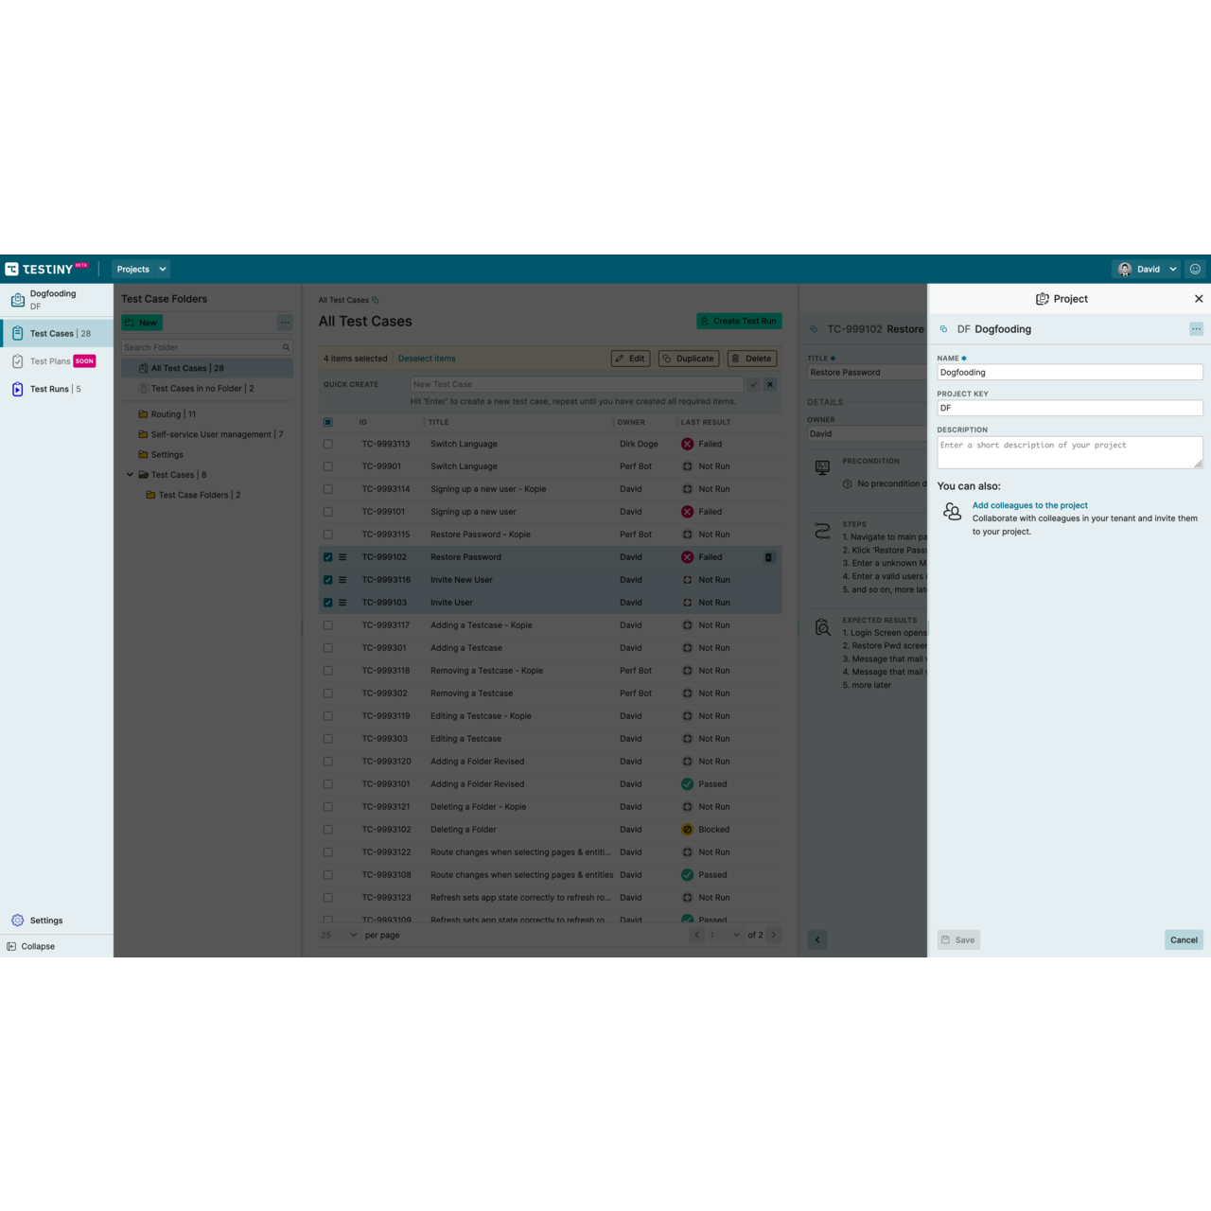Uncheck the TC-999102 Restore Password checkbox
The image size is (1211, 1211).
tap(328, 557)
